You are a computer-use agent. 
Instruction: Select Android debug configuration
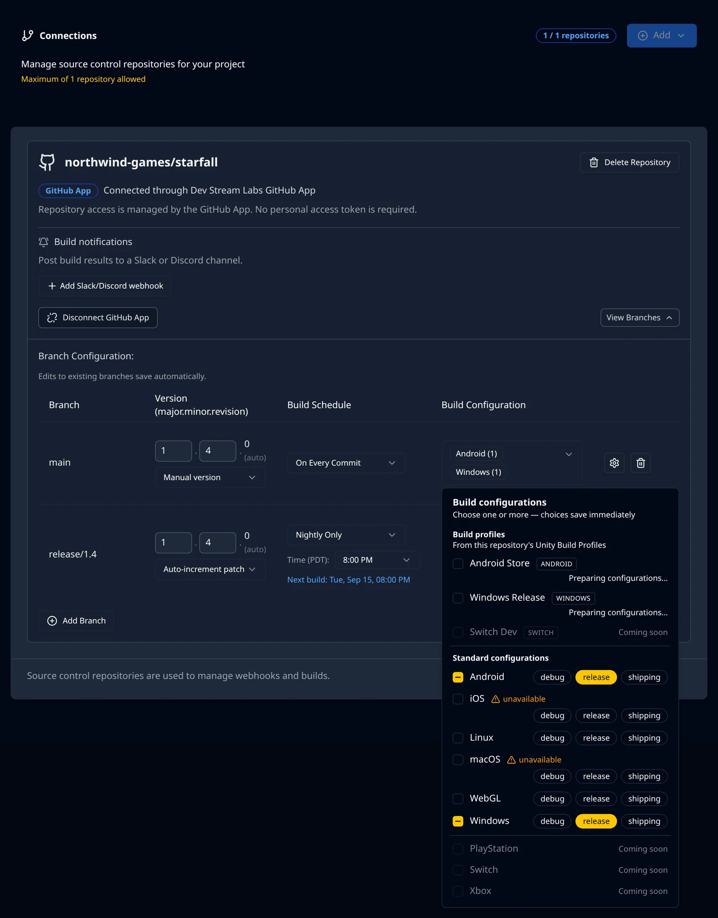pyautogui.click(x=552, y=677)
